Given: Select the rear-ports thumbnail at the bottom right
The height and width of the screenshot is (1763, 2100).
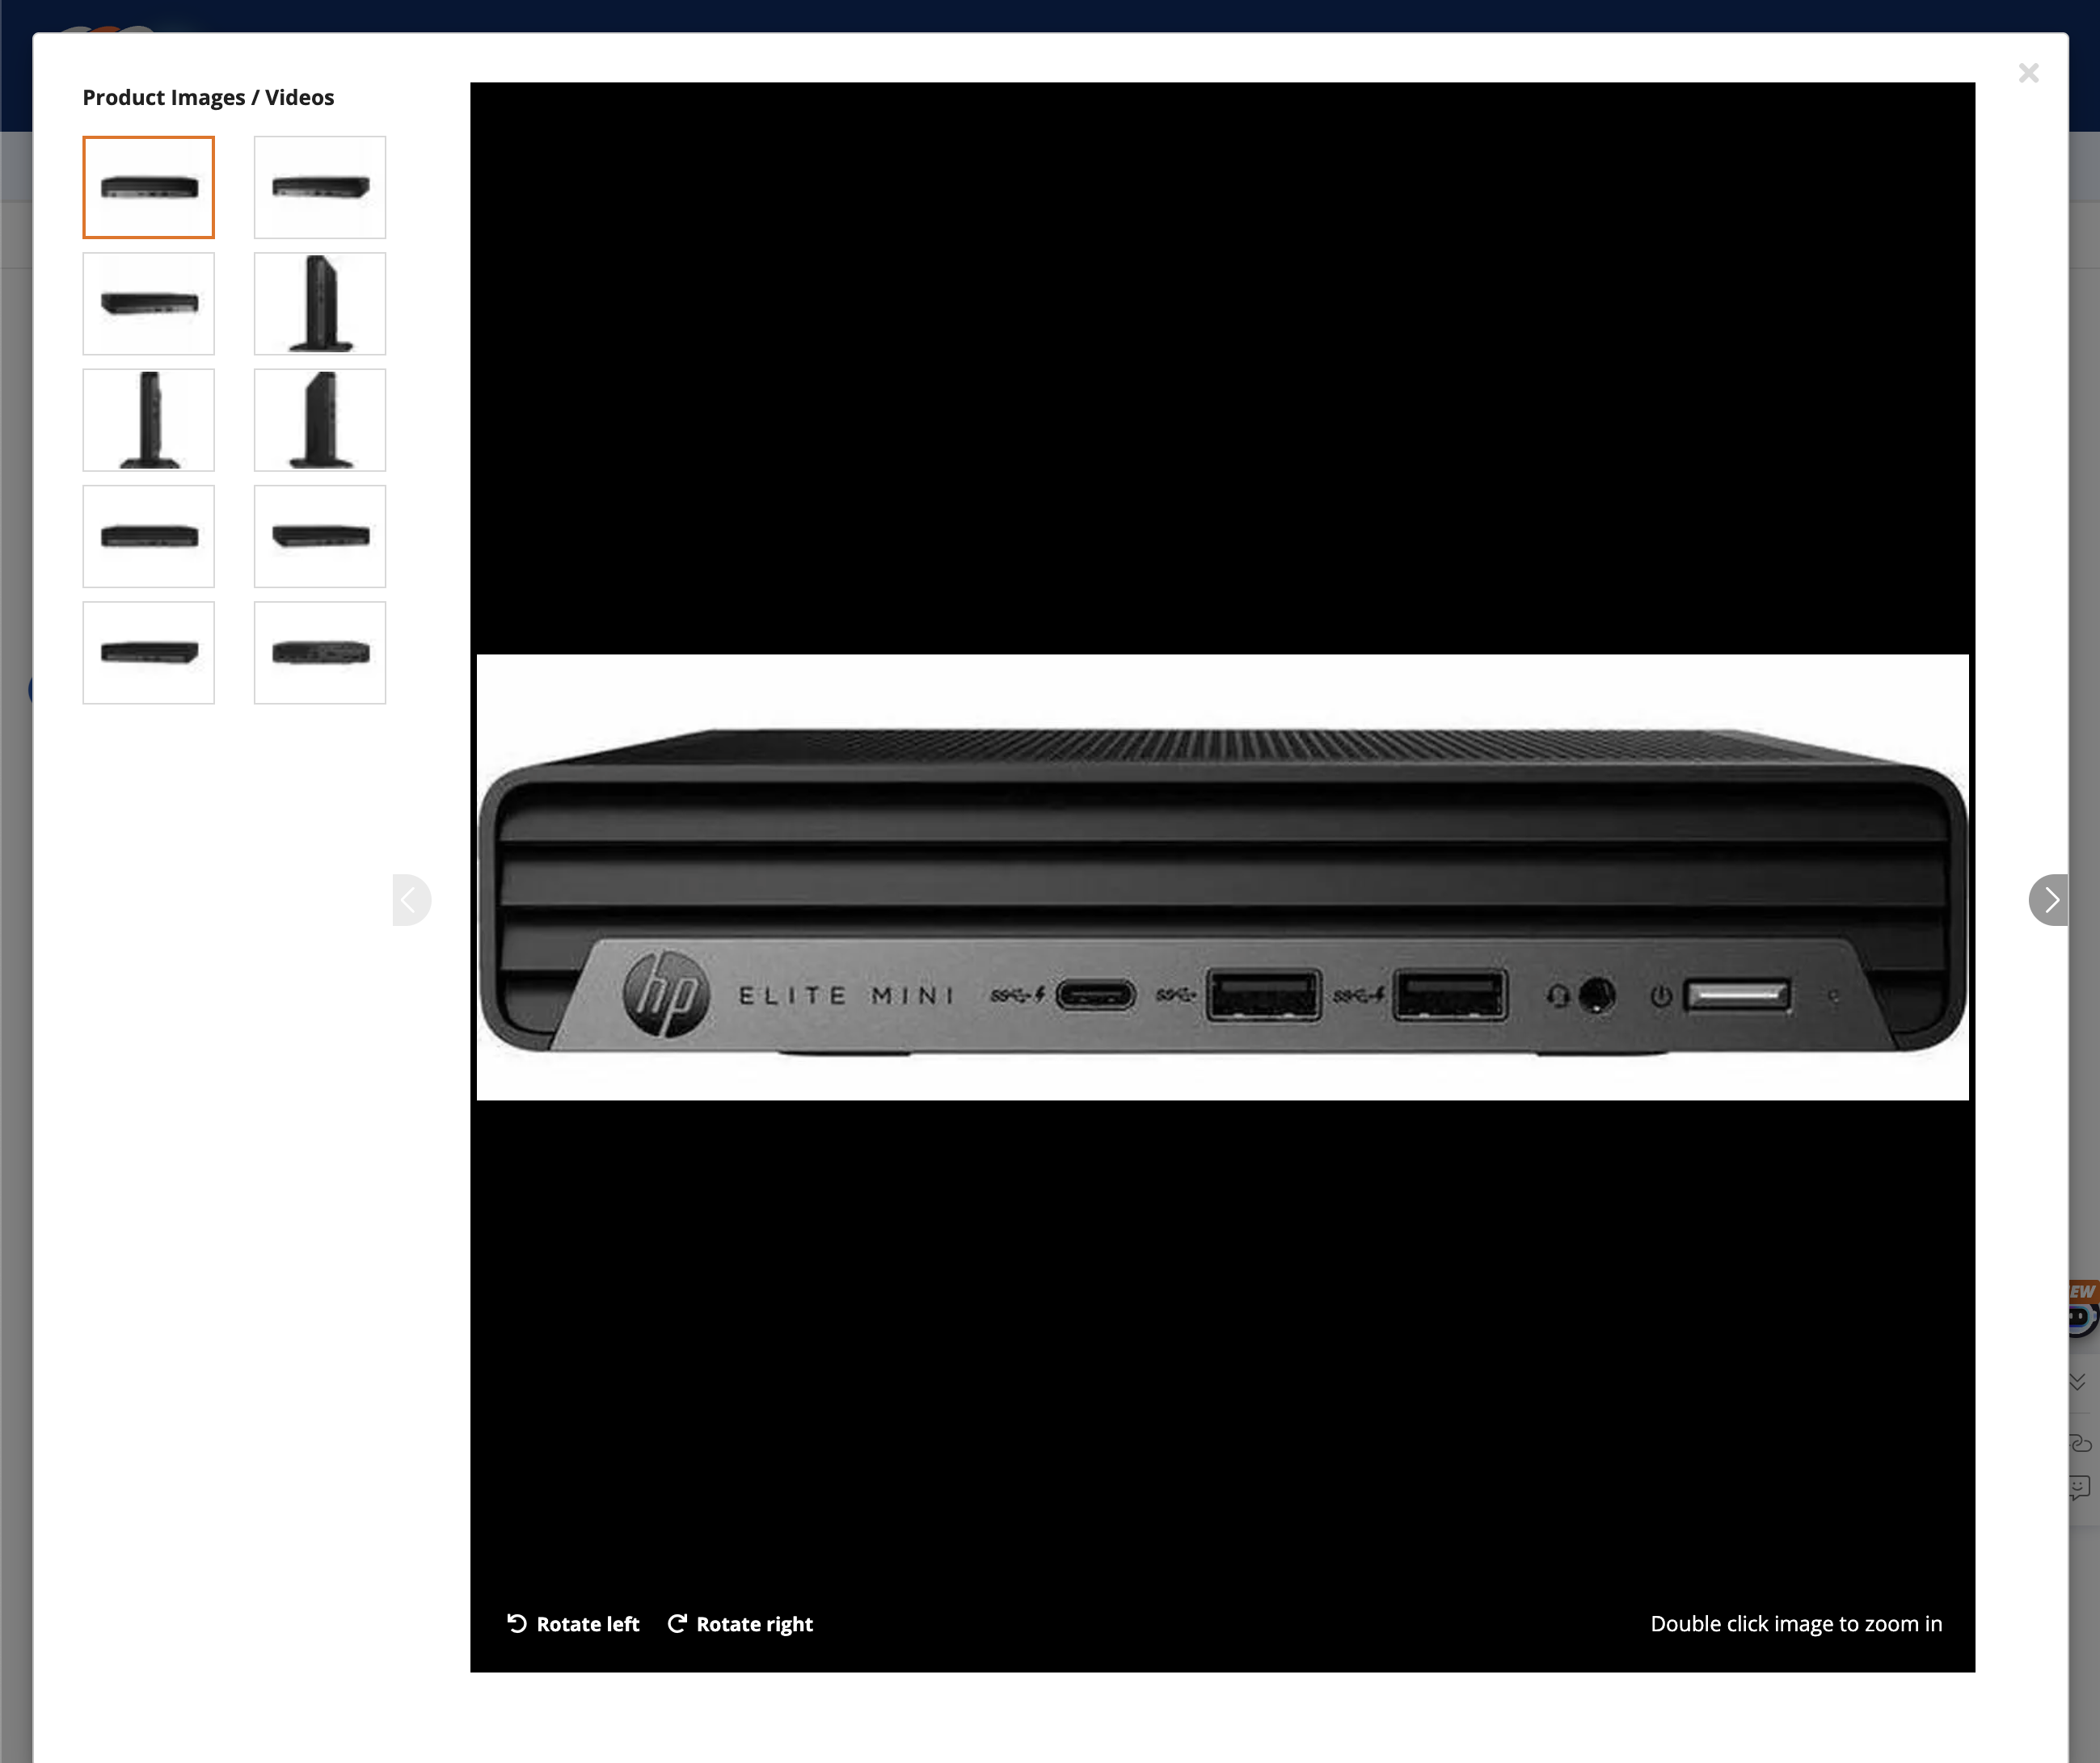Looking at the screenshot, I should (x=320, y=651).
